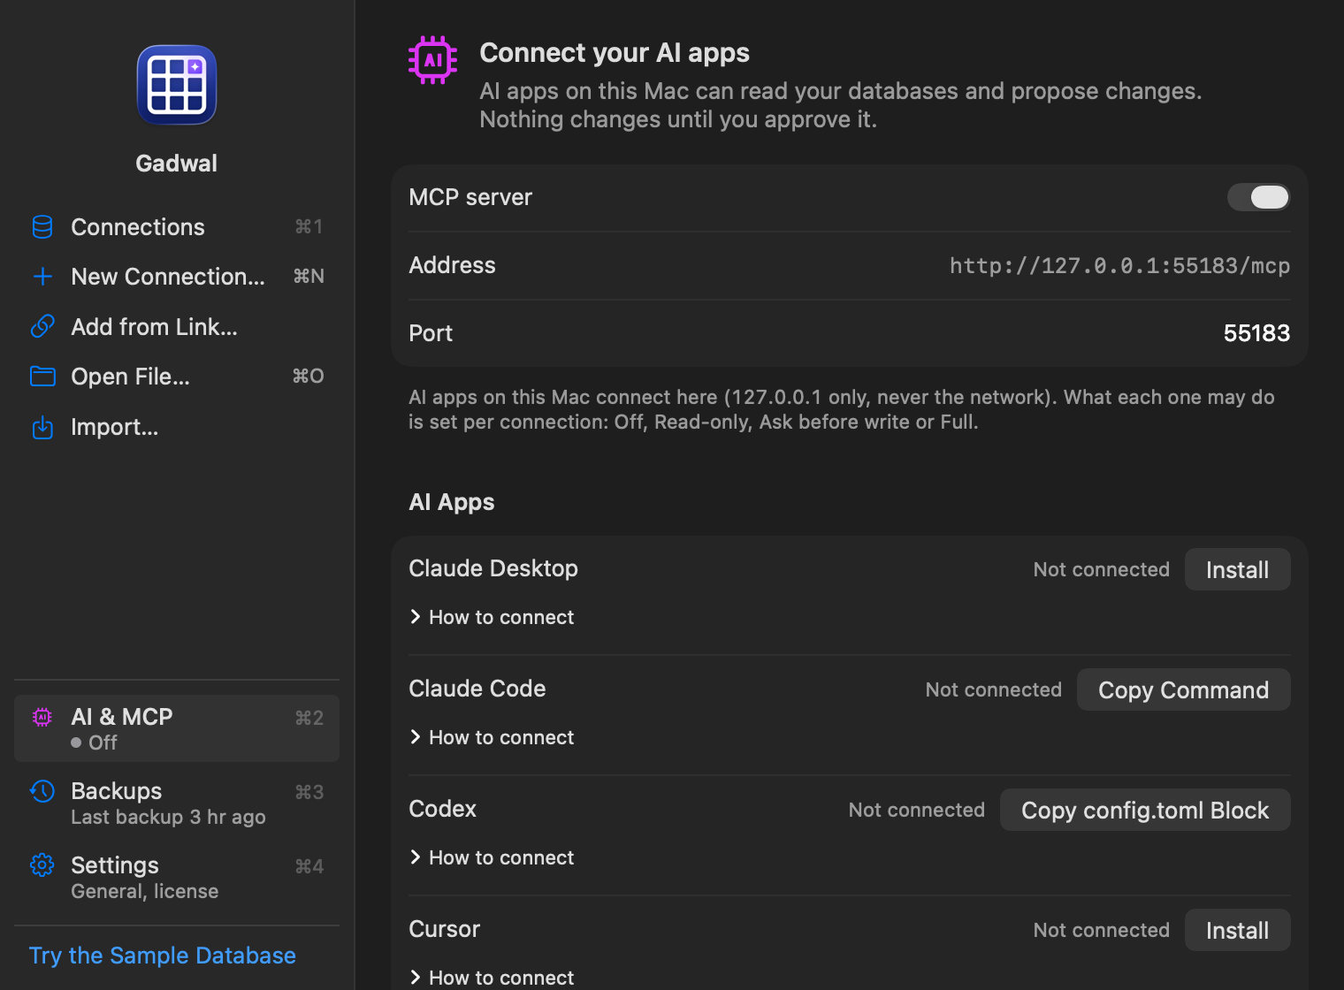Viewport: 1344px width, 990px height.
Task: Click the Gadwal app name text
Action: pyautogui.click(x=177, y=164)
